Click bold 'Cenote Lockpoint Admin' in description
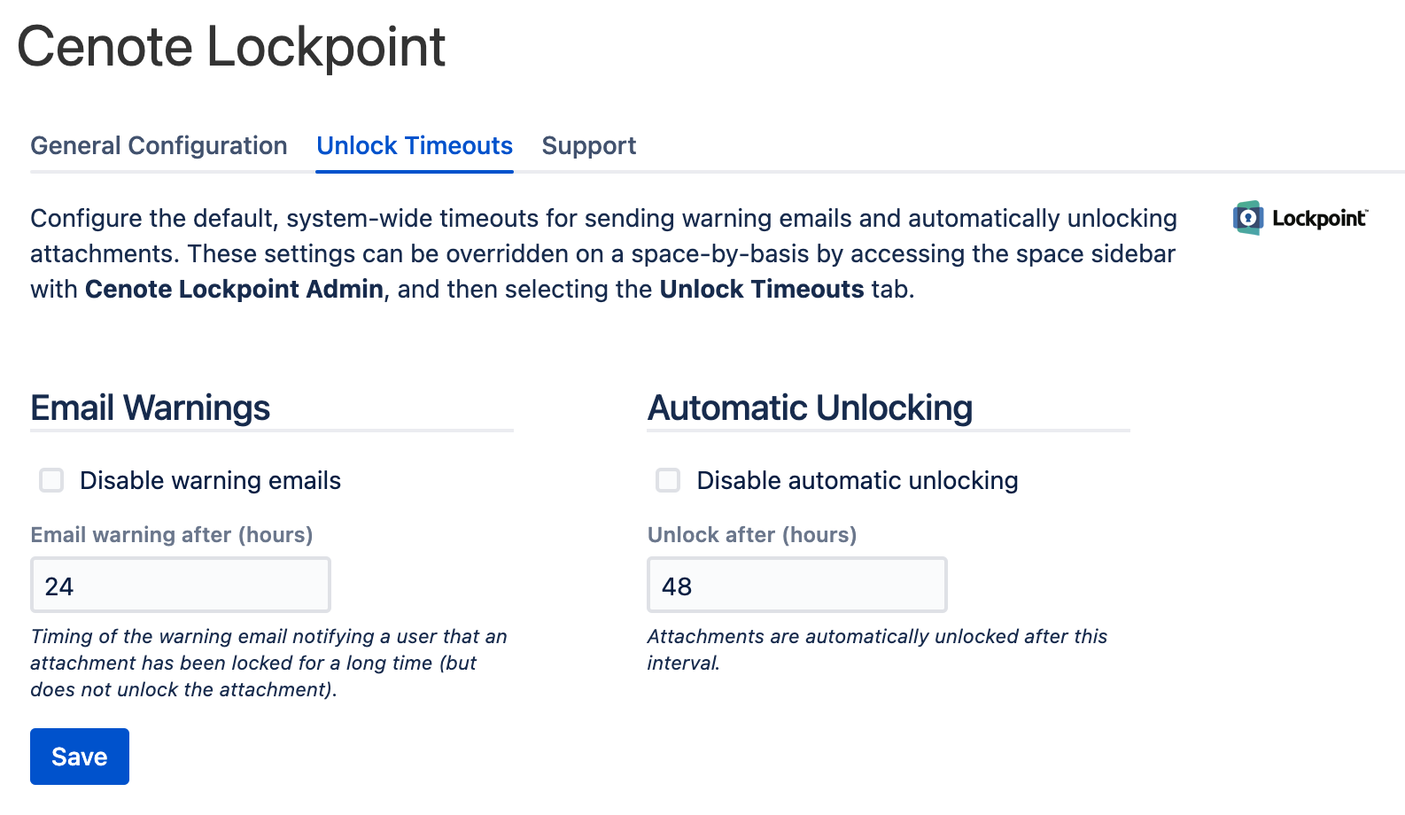 point(234,289)
